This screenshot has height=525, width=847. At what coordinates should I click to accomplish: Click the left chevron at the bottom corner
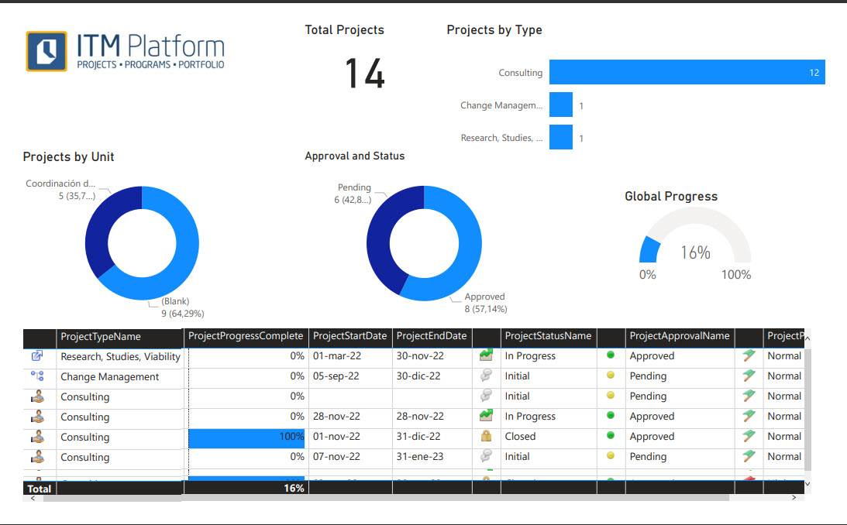point(31,499)
